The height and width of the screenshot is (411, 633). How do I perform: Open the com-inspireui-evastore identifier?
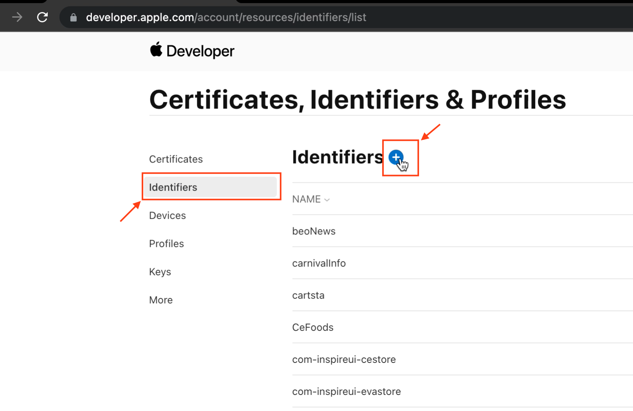click(347, 392)
